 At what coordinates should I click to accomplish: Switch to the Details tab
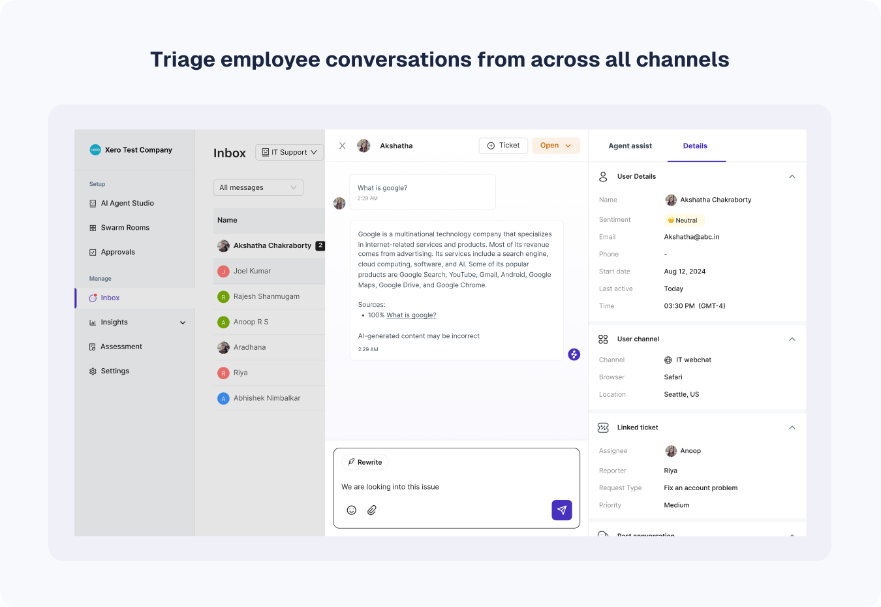click(695, 146)
